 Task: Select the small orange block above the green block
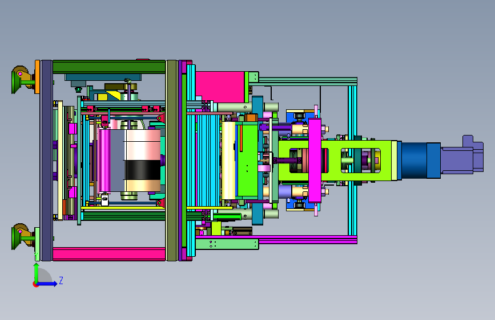(251, 118)
